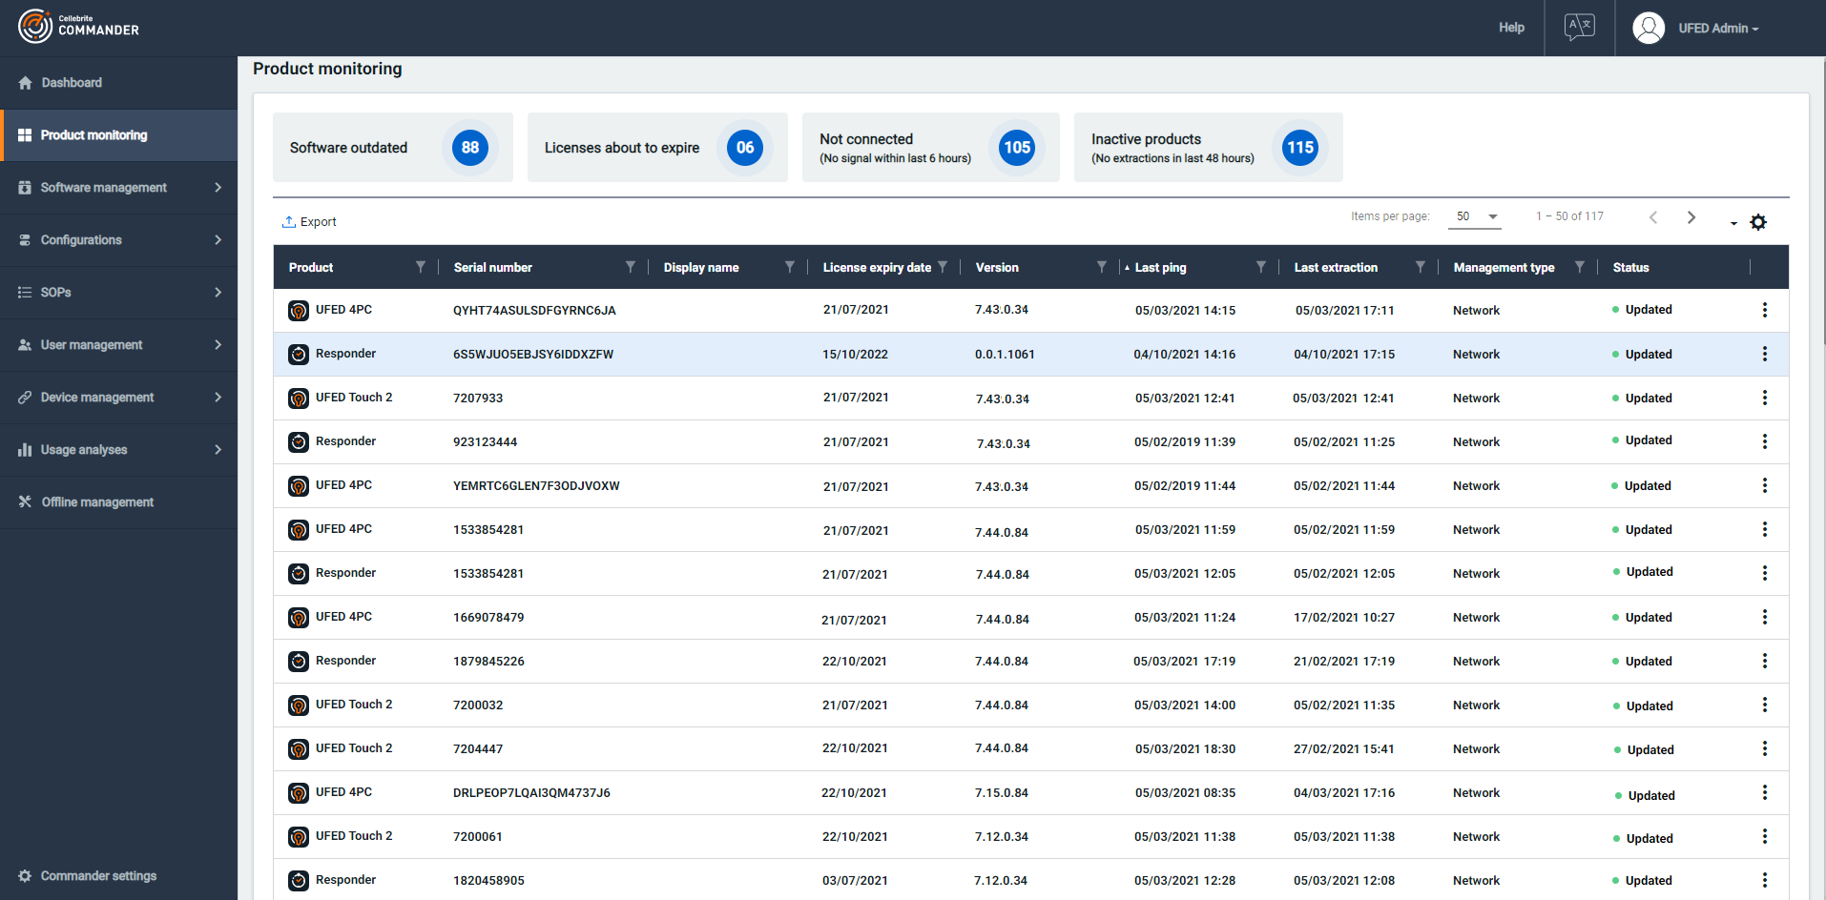Open the UFED Admin account dropdown
Screen dimensions: 1826x900
point(1718,29)
